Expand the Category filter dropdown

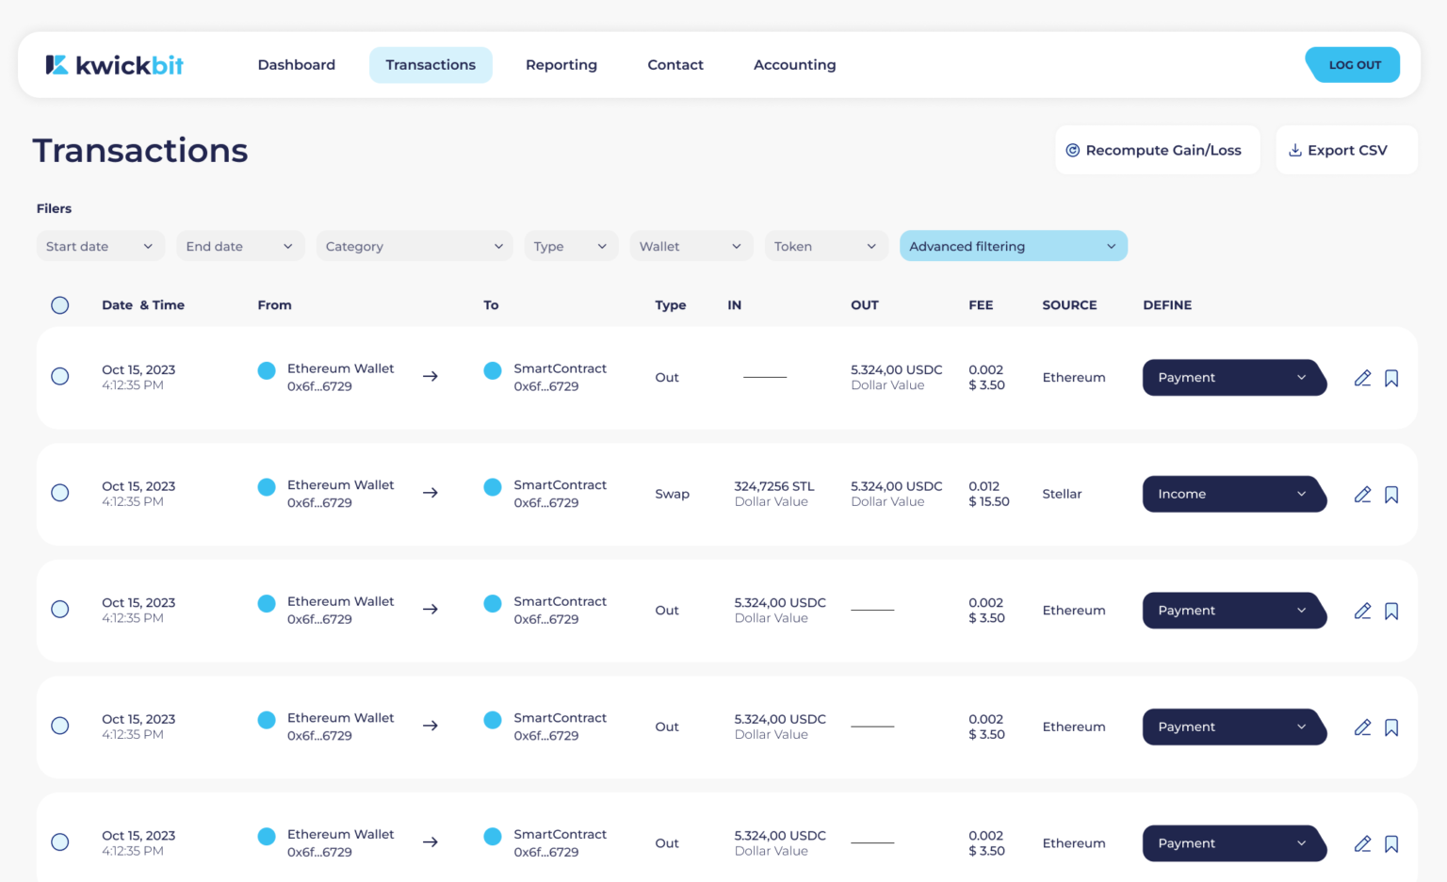[414, 246]
